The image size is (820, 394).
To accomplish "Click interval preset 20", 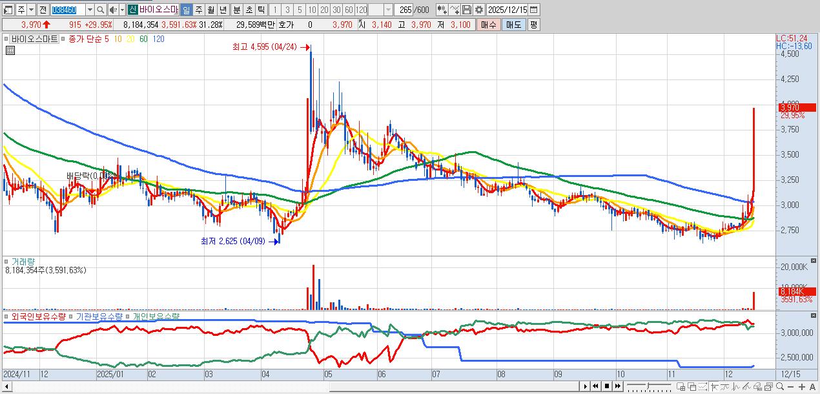I will click(x=324, y=10).
